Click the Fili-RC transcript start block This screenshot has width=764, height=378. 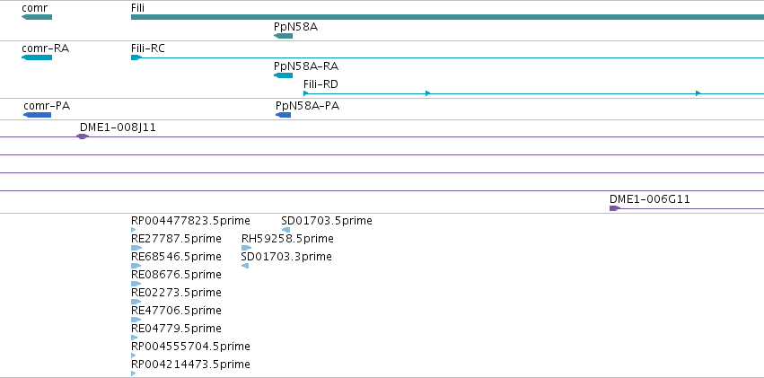[x=136, y=57]
